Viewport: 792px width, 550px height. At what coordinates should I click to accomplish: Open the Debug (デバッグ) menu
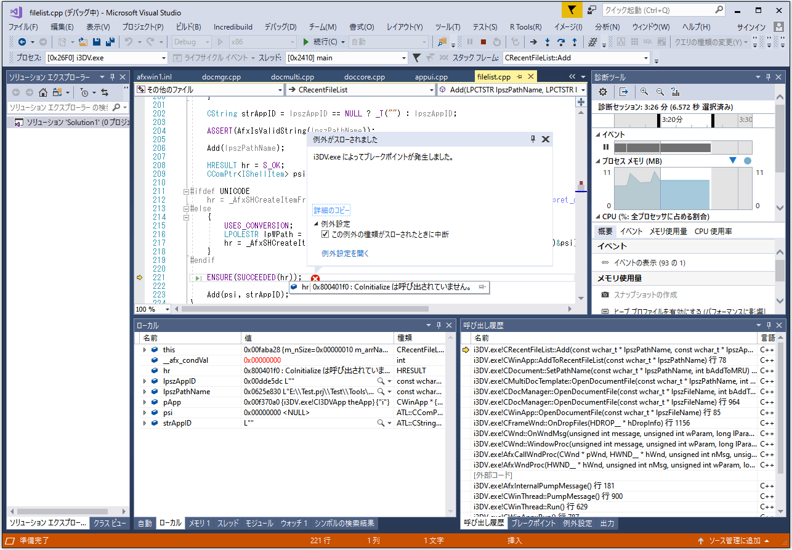click(x=280, y=27)
